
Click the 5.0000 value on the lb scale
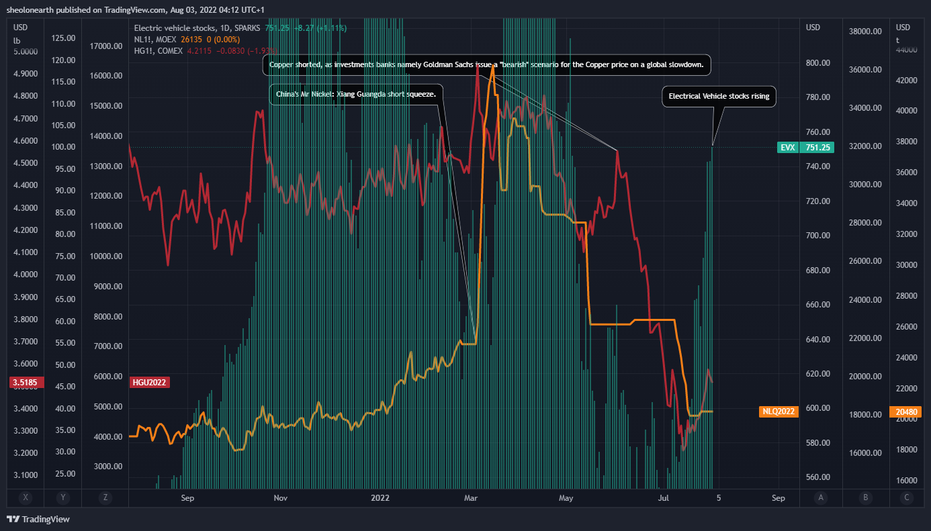(x=26, y=51)
